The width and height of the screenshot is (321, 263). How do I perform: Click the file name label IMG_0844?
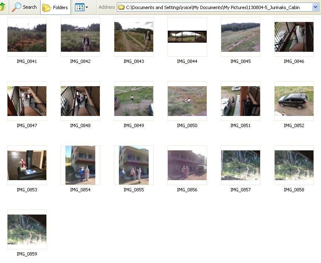pyautogui.click(x=187, y=61)
